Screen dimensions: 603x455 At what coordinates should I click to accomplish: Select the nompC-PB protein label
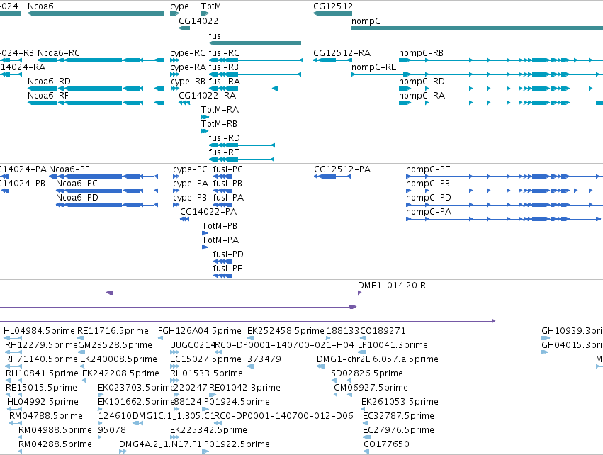[x=428, y=184]
